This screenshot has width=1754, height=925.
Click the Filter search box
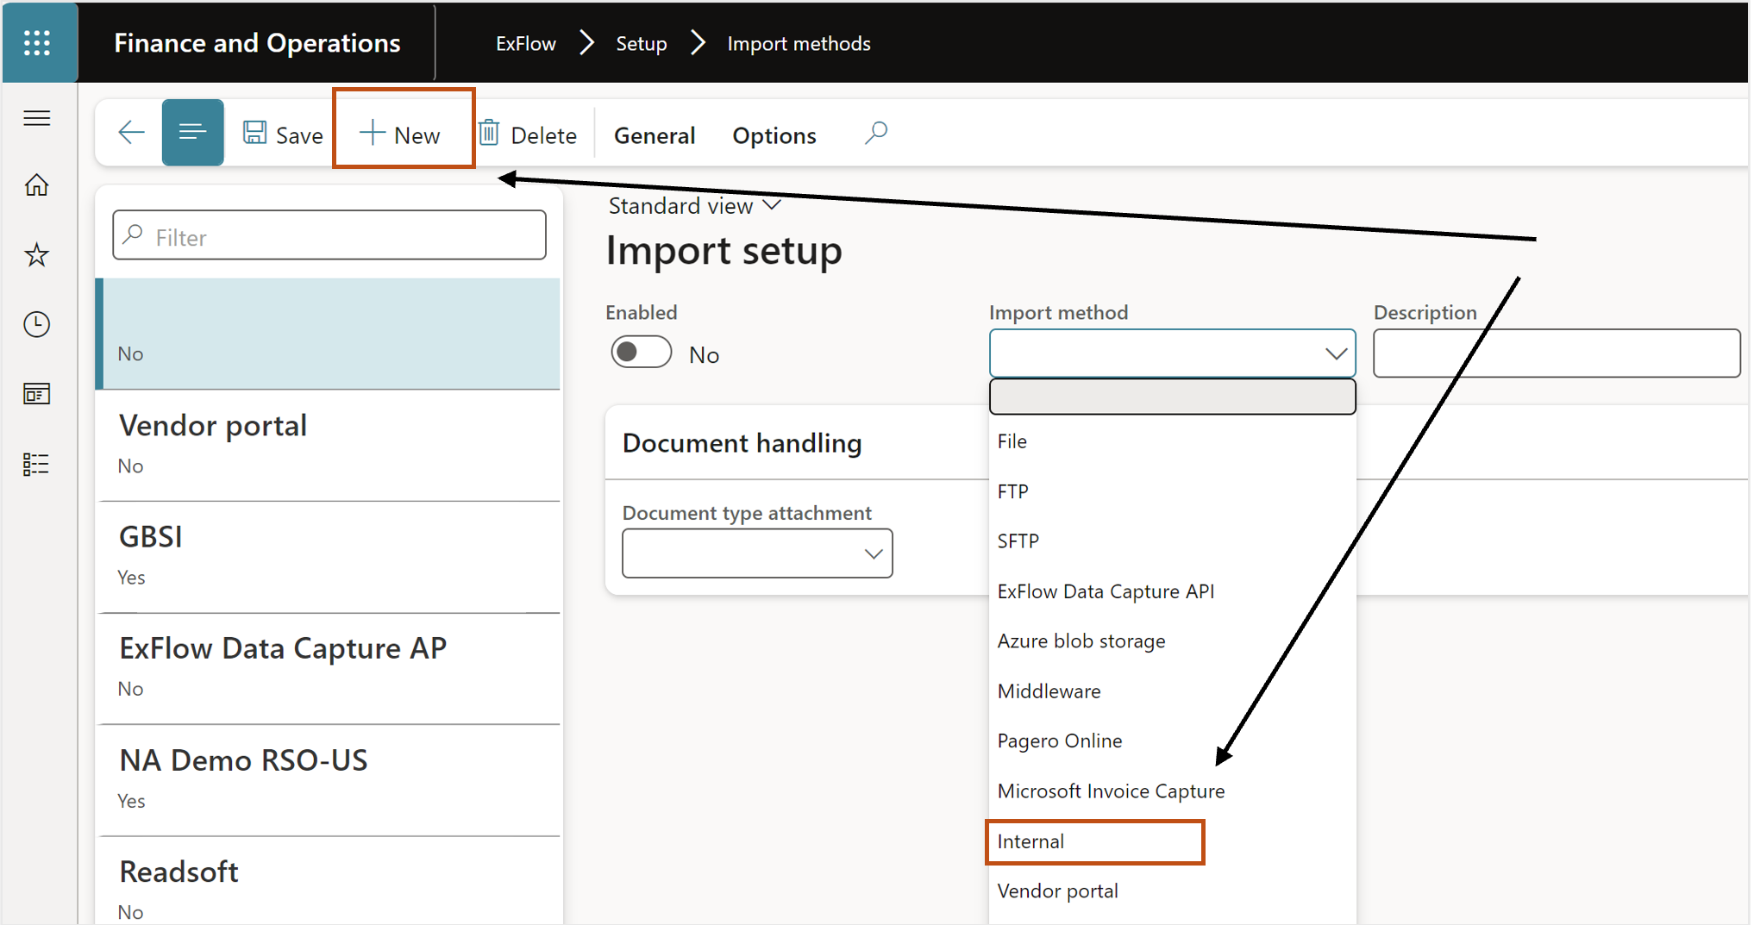tap(329, 235)
